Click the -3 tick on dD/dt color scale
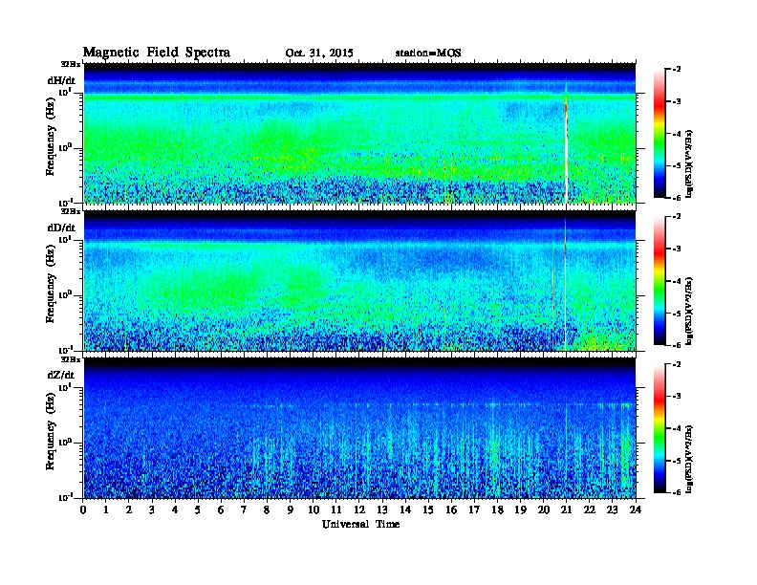Screen dimensions: 757x585 [x=677, y=249]
